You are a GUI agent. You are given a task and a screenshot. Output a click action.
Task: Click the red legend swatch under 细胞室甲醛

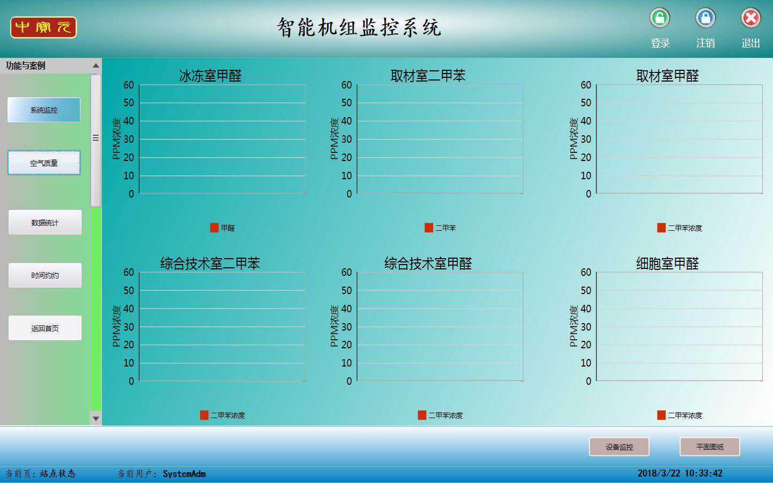point(661,415)
